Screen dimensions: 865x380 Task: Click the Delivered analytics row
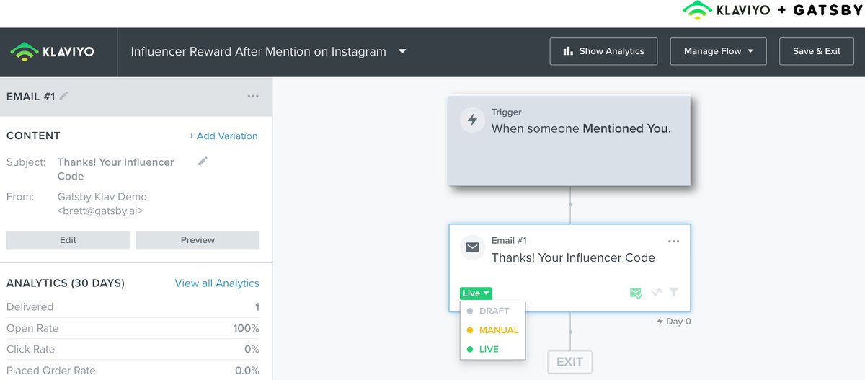pos(133,306)
